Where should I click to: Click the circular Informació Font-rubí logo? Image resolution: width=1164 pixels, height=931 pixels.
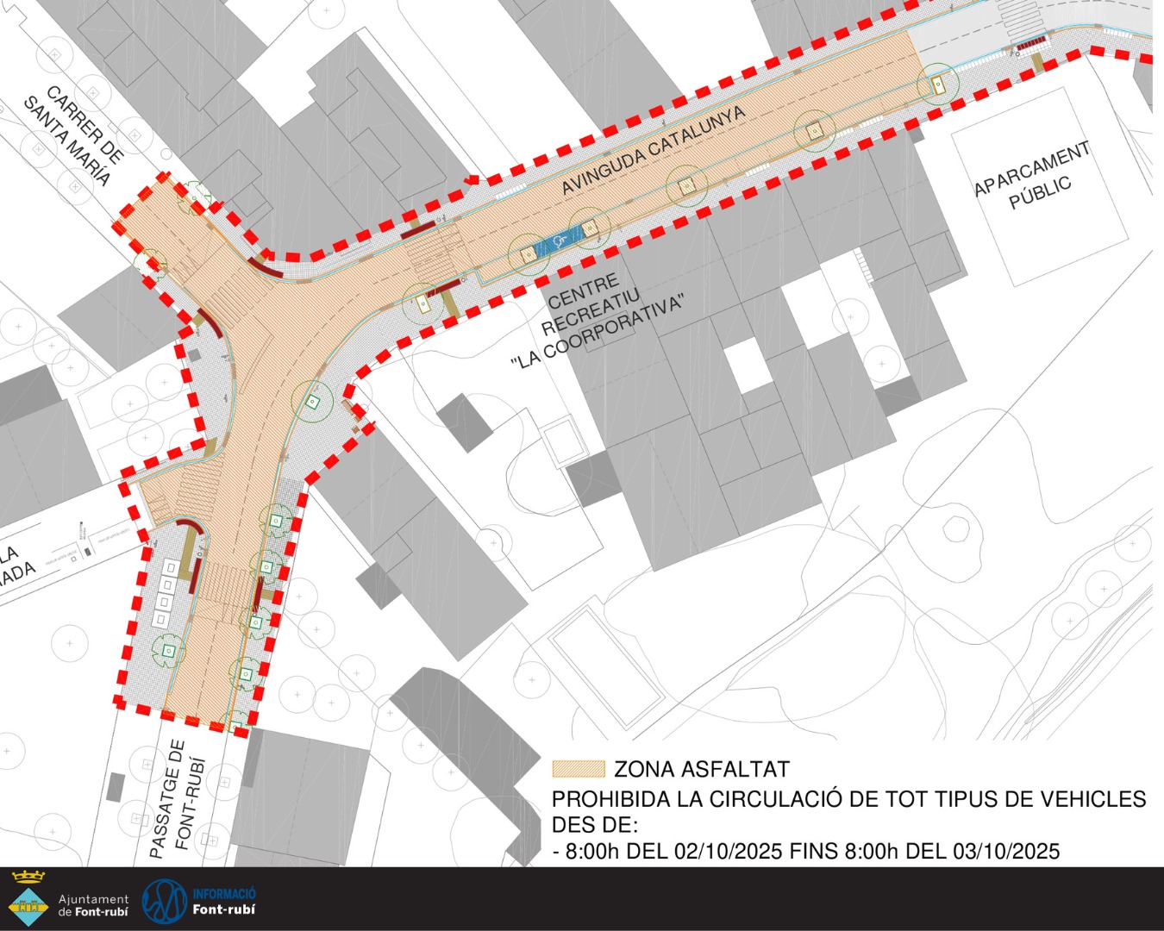coord(164,901)
